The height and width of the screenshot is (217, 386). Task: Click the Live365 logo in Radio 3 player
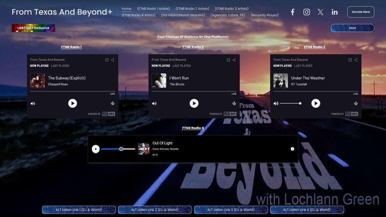click(352, 114)
